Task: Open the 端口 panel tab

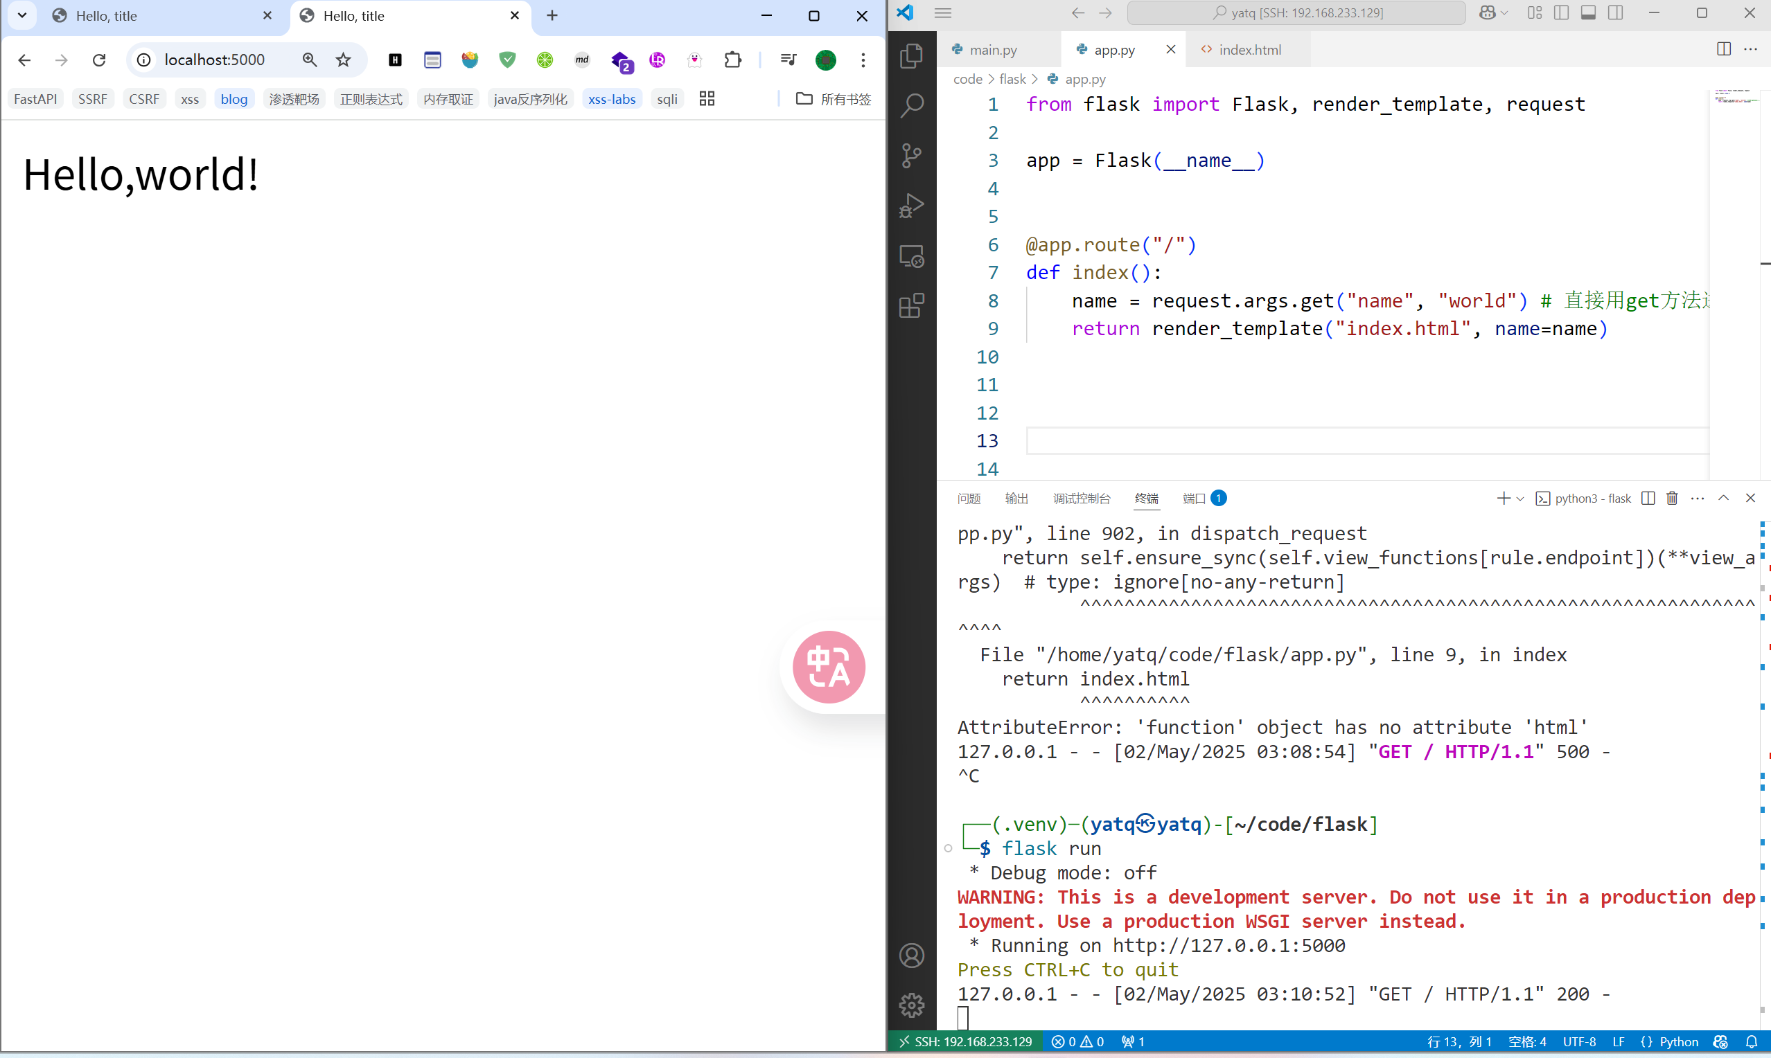Action: [1204, 499]
